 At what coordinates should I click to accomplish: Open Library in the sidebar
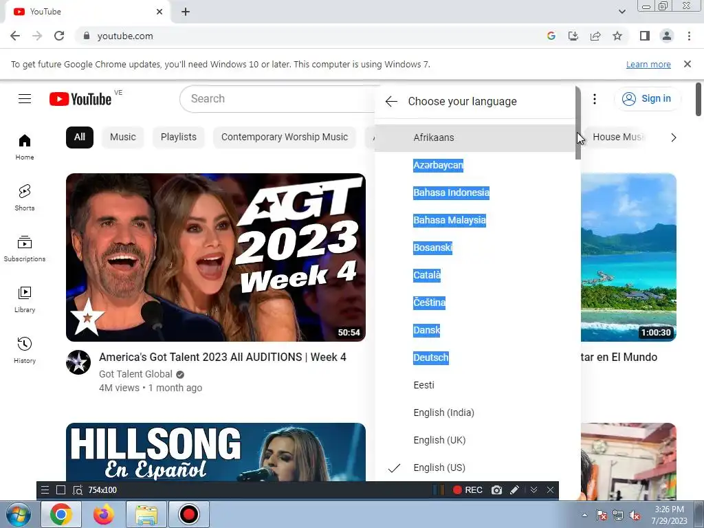25,300
